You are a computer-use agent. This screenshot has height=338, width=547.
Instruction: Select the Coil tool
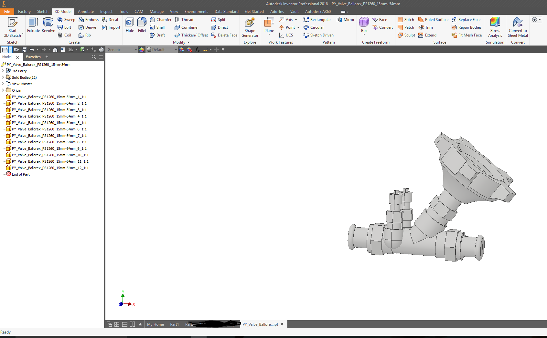64,35
